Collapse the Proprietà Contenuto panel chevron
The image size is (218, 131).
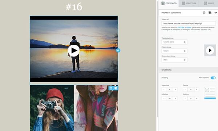[216, 13]
